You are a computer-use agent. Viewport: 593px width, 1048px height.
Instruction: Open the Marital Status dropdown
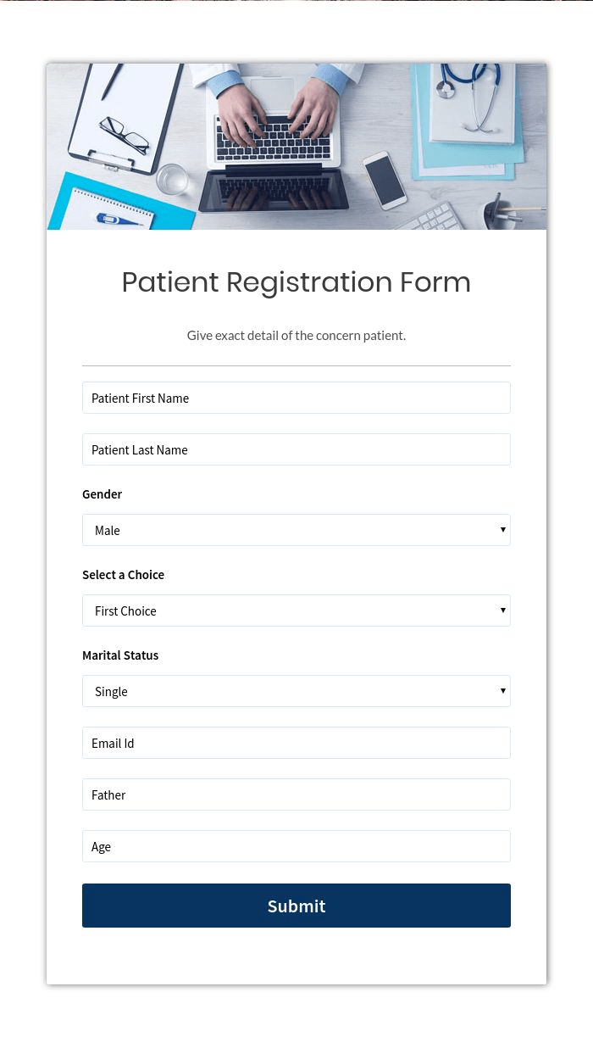click(296, 690)
